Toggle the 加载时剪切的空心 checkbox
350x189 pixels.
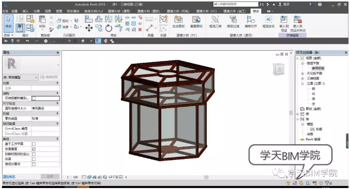click(34, 154)
